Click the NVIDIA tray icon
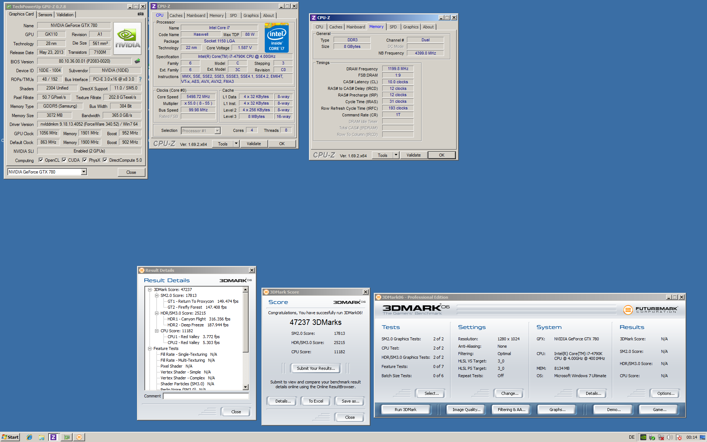This screenshot has height=442, width=707. [643, 437]
